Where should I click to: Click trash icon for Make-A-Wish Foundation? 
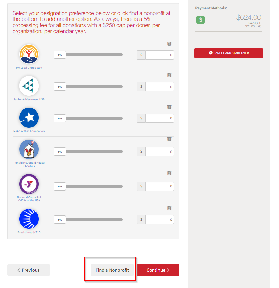[169, 107]
